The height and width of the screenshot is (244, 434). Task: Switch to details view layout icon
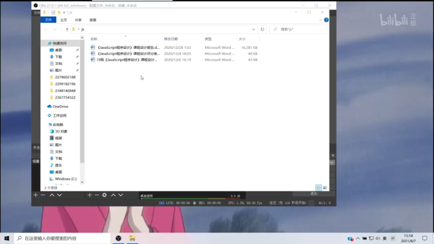click(318, 188)
